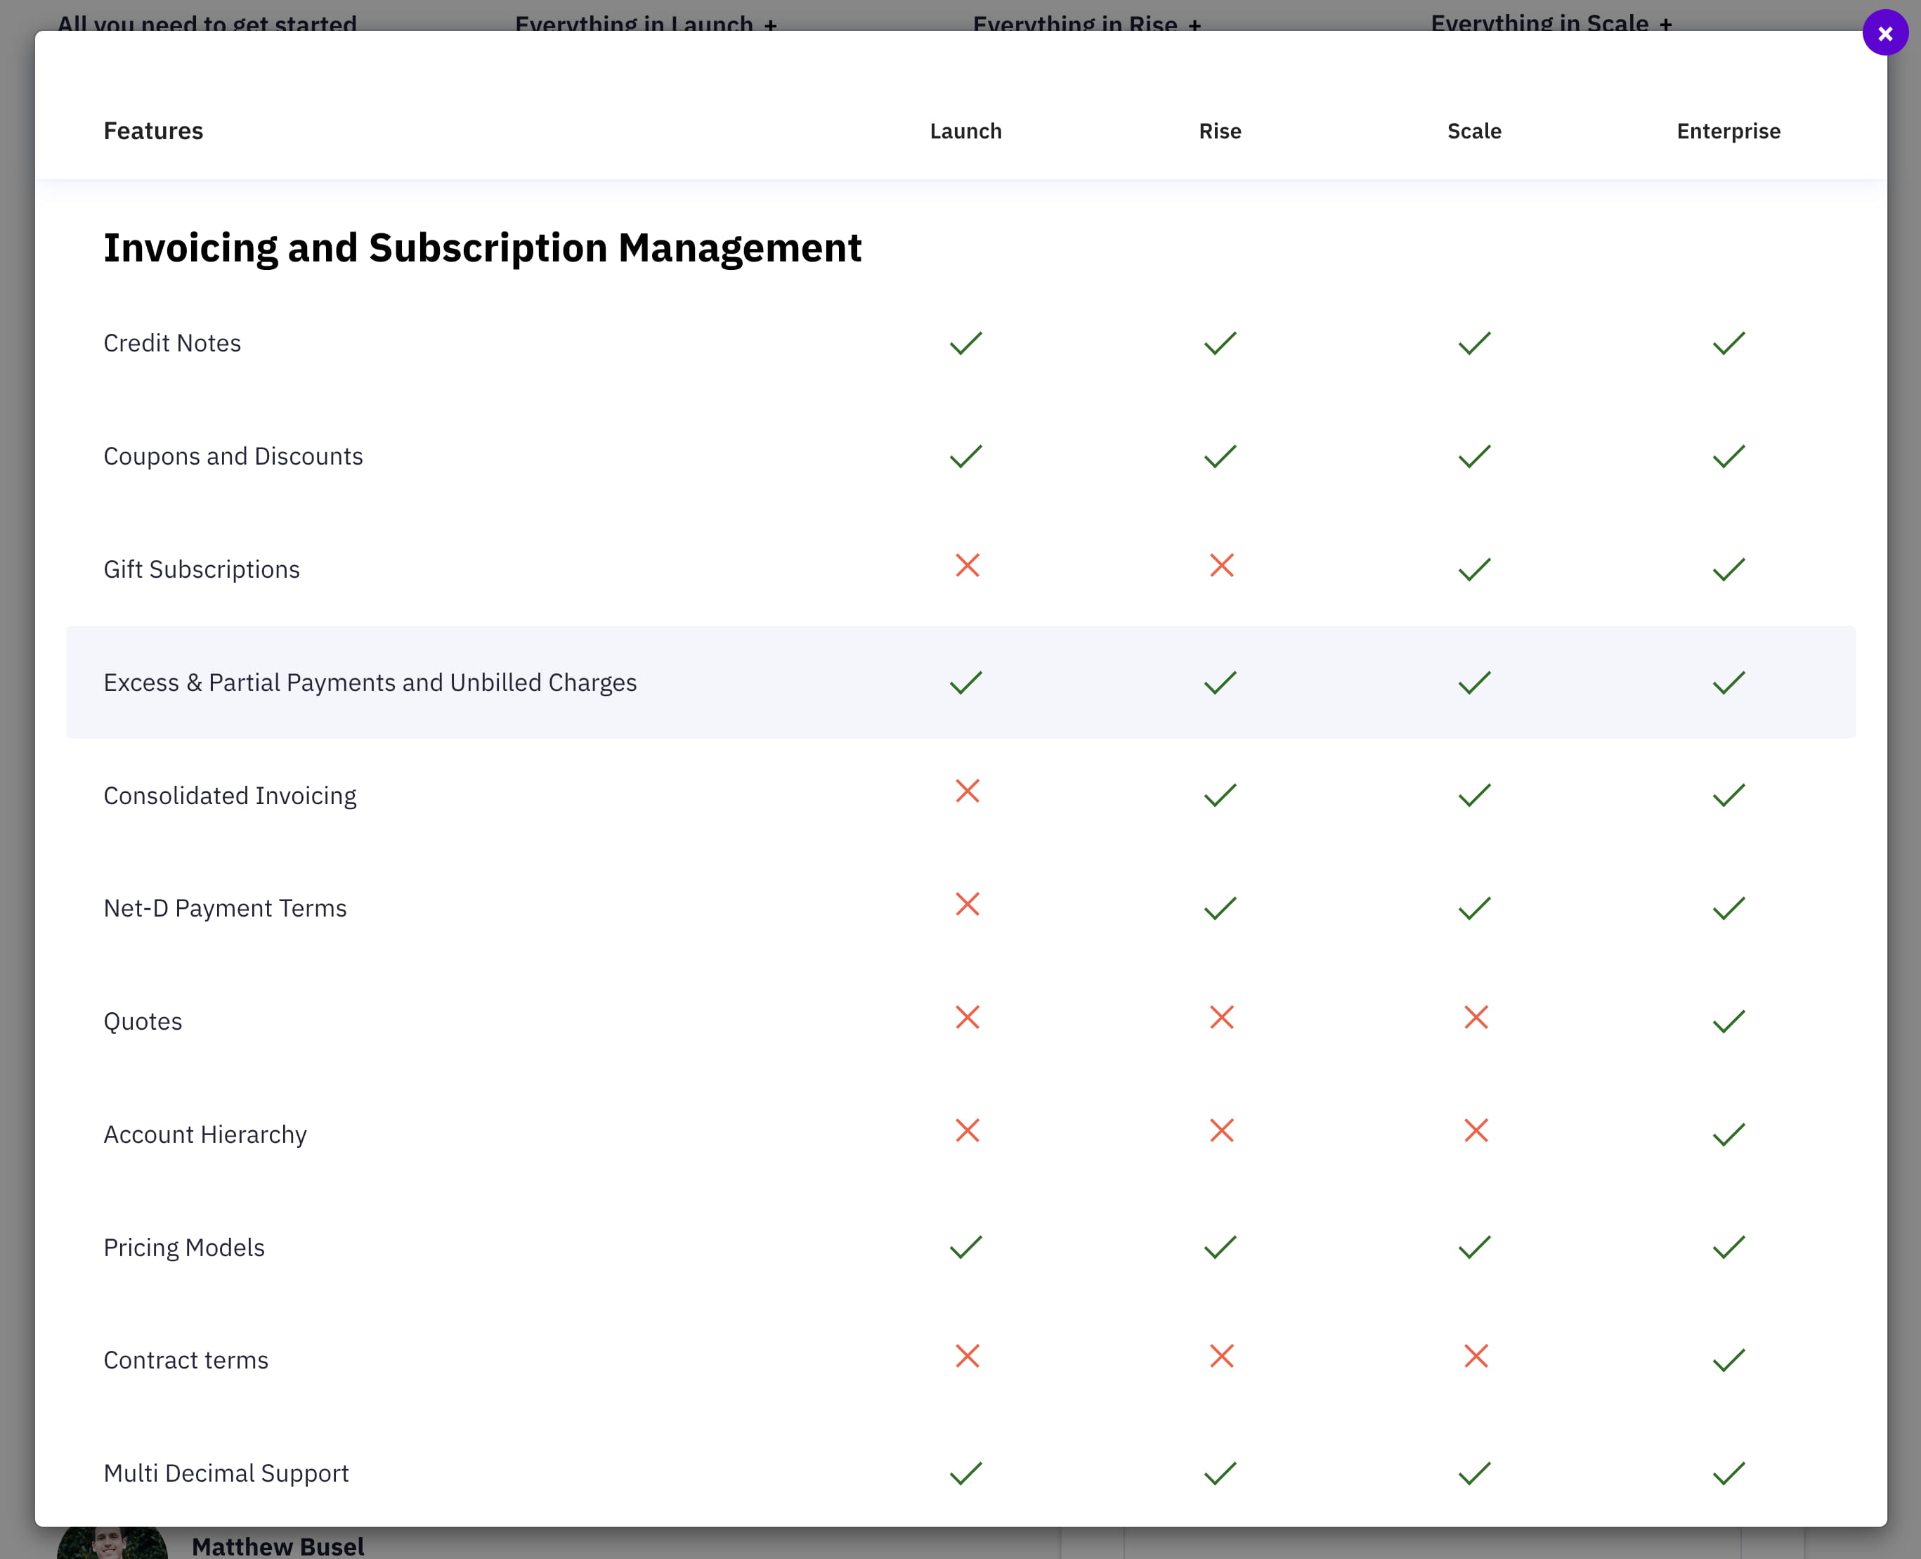
Task: Click Enterprise checkmark for Multi Decimal Support
Action: pos(1728,1473)
